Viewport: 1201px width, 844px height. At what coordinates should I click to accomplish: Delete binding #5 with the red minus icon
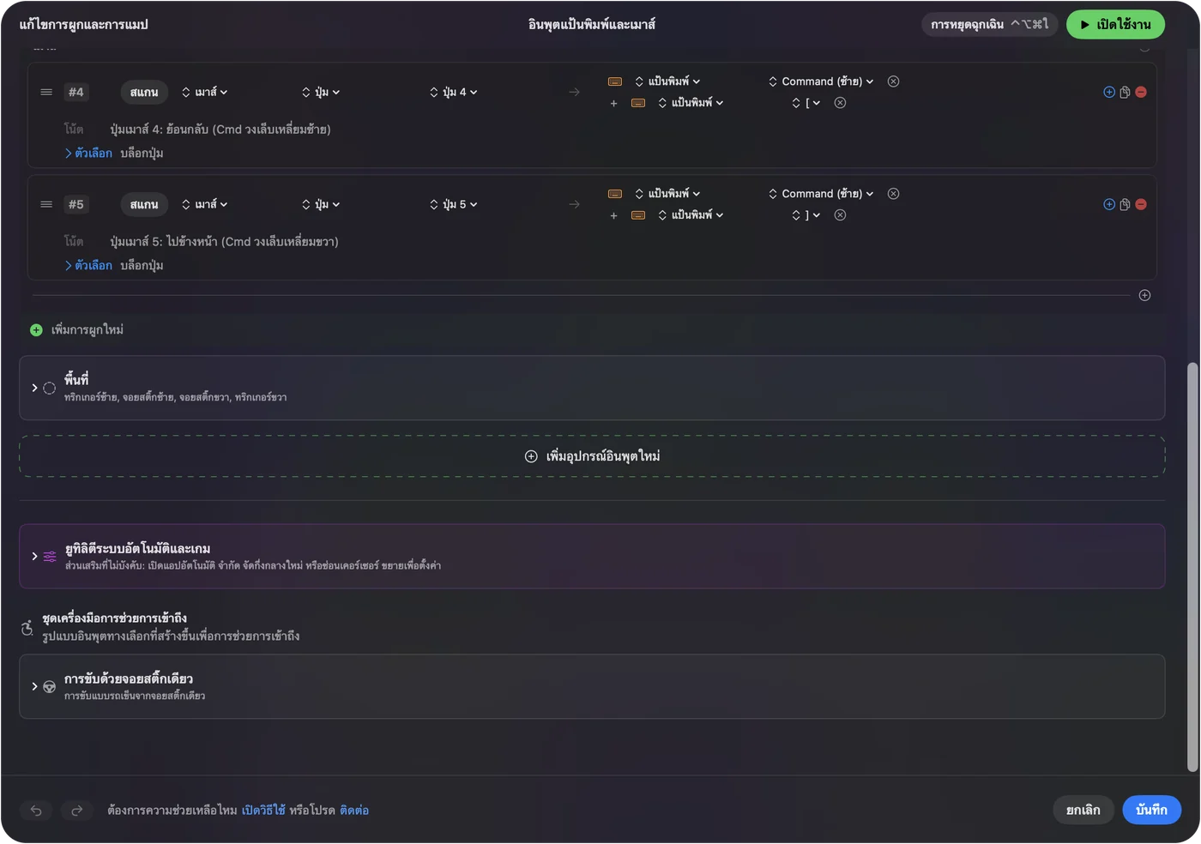click(1141, 205)
